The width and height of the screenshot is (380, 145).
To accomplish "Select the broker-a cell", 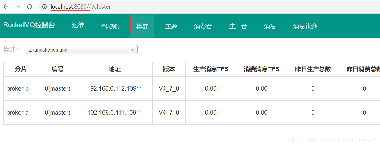I will [21, 113].
